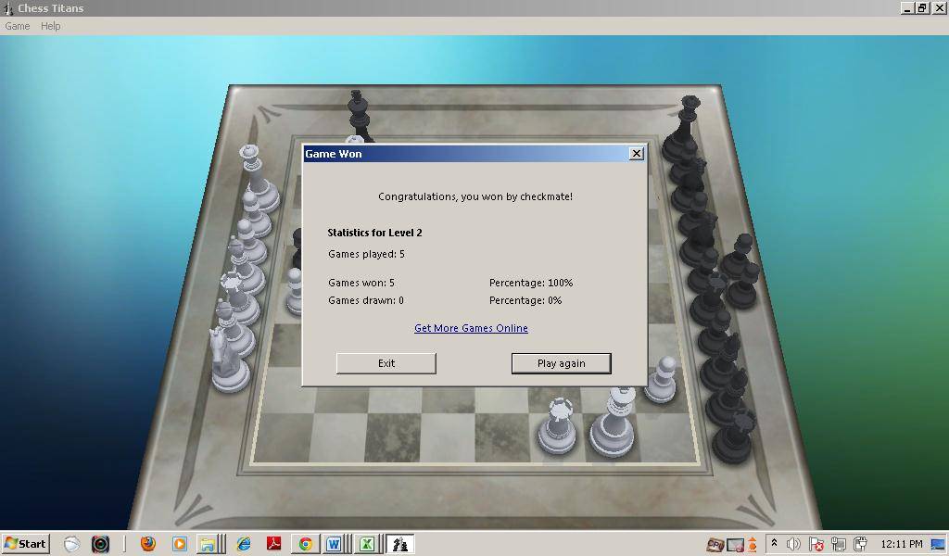Click the Play again button

coord(561,363)
